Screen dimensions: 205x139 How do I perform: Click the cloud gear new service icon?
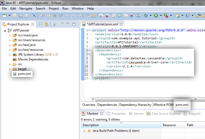(119, 16)
